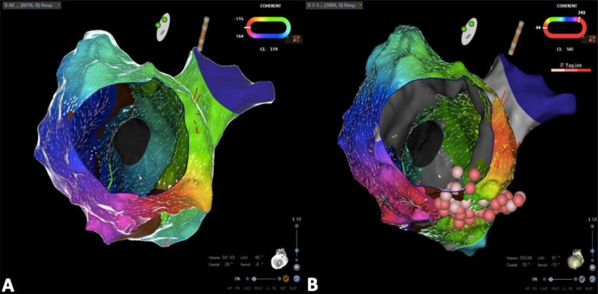
Task: Click the heart orientation model in panel B
Action: 575,260
